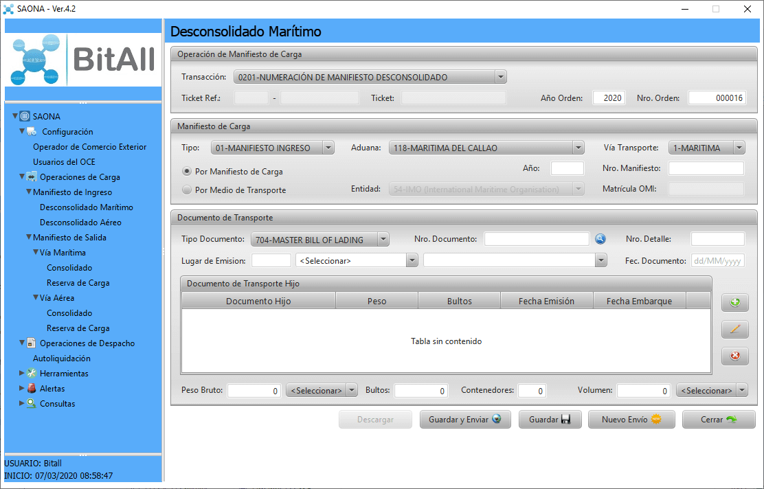Click the Nuevo Envío button
The width and height of the screenshot is (764, 489).
pos(631,420)
